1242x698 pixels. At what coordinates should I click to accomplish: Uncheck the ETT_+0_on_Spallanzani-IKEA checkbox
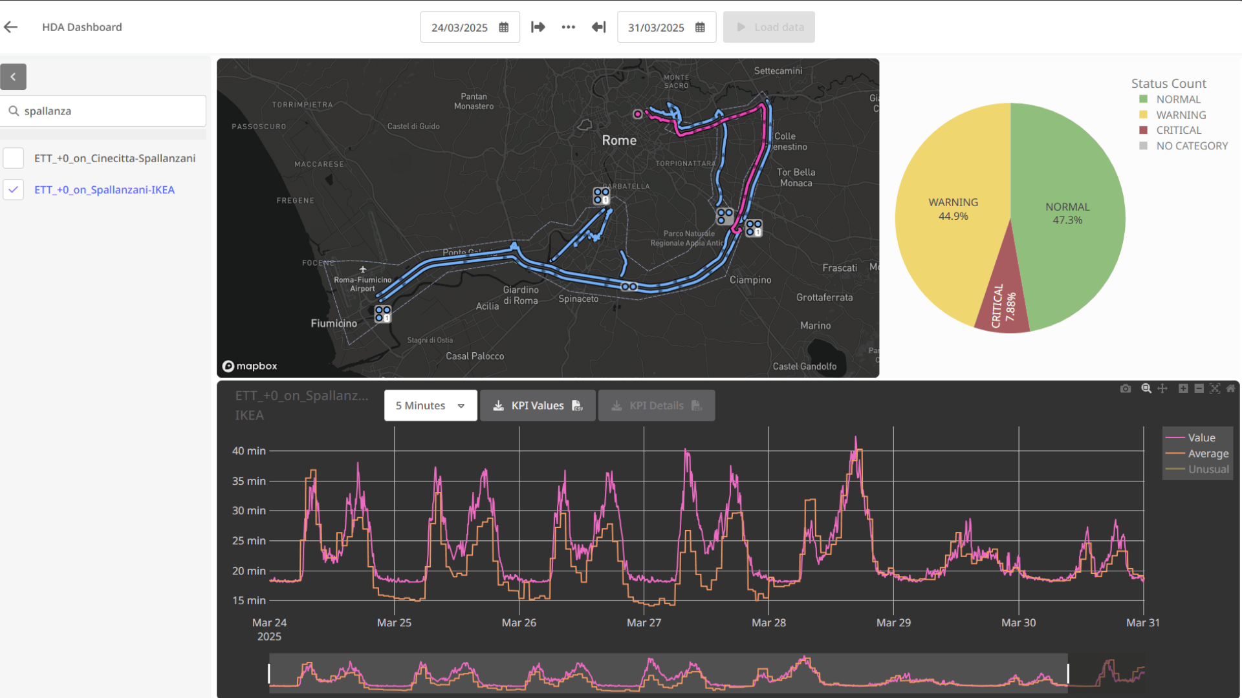pos(14,190)
